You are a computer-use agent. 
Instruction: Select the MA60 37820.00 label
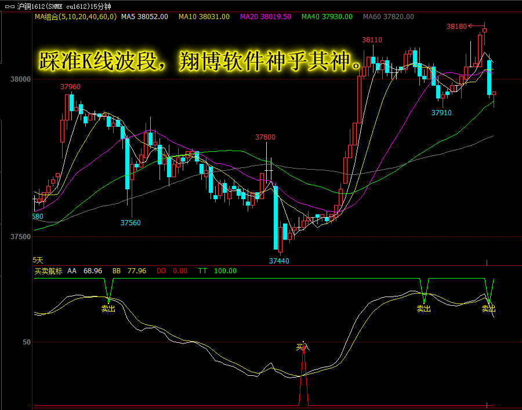pyautogui.click(x=389, y=17)
